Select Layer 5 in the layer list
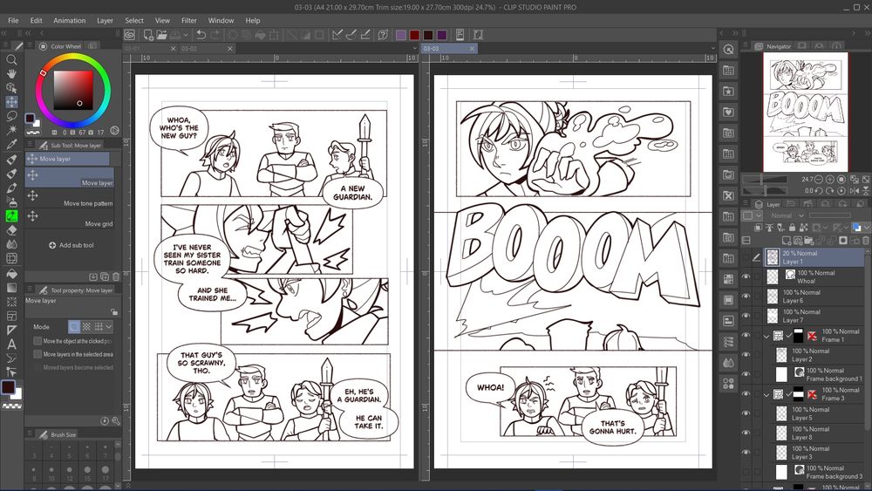Screen dimensions: 872x491 click(814, 413)
